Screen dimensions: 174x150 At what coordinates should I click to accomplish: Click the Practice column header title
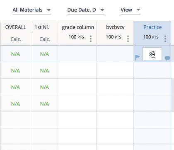click(x=152, y=27)
